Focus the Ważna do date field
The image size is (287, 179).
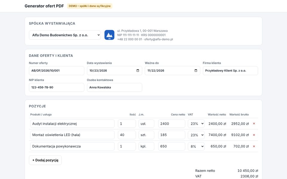172,71
